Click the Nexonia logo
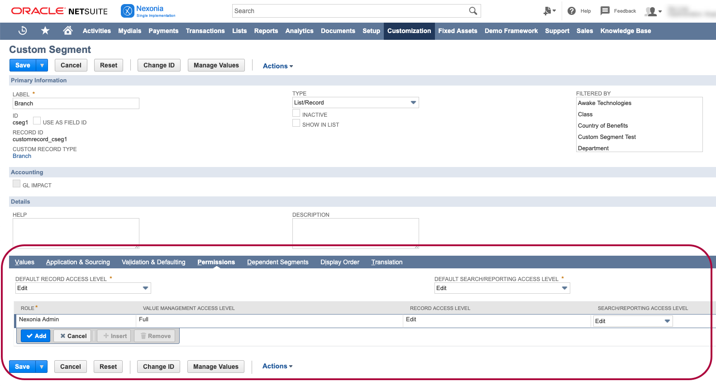This screenshot has height=391, width=716. click(x=148, y=11)
